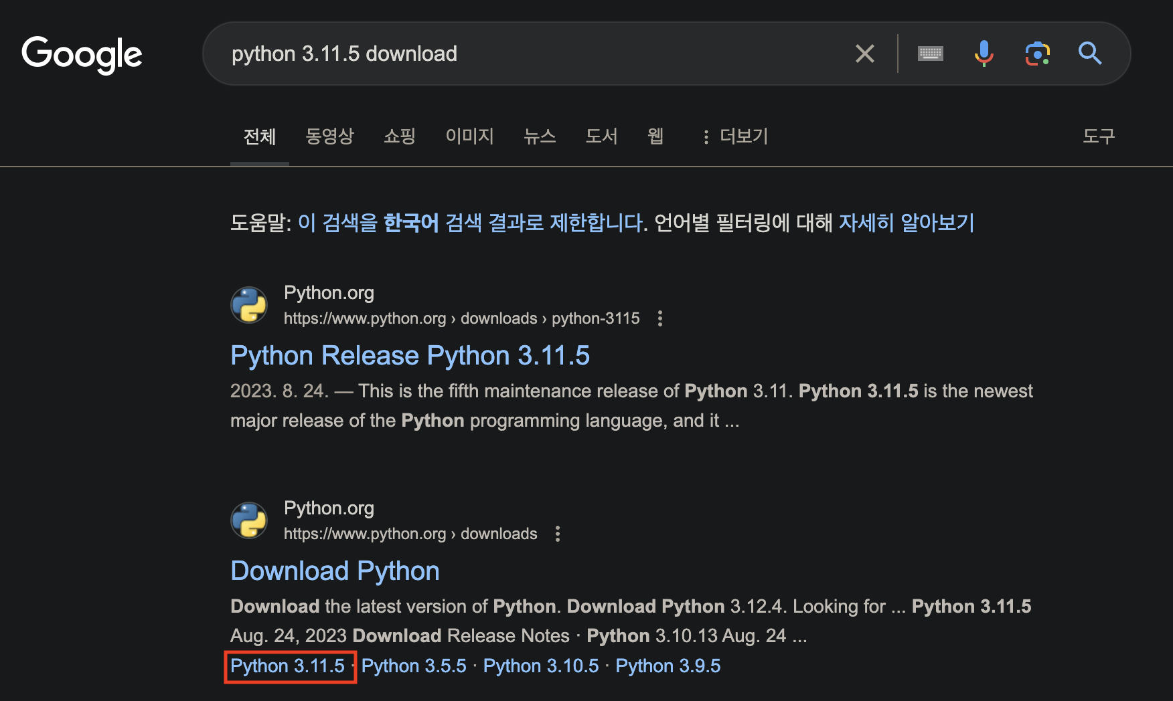Image resolution: width=1173 pixels, height=701 pixels.
Task: Open Google Lens image search icon
Action: (1037, 54)
